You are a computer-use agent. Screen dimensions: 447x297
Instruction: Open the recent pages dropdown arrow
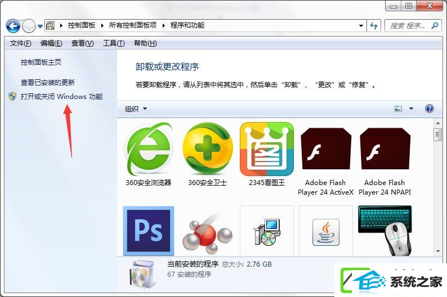[40, 26]
